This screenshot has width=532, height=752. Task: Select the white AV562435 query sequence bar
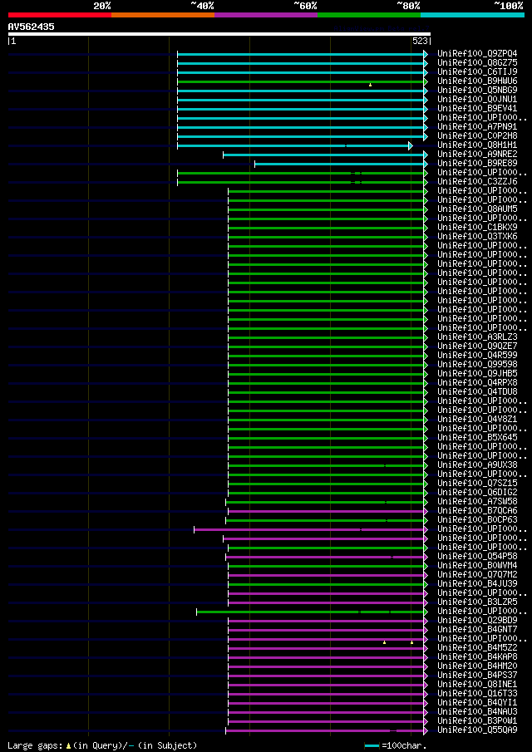coord(219,34)
